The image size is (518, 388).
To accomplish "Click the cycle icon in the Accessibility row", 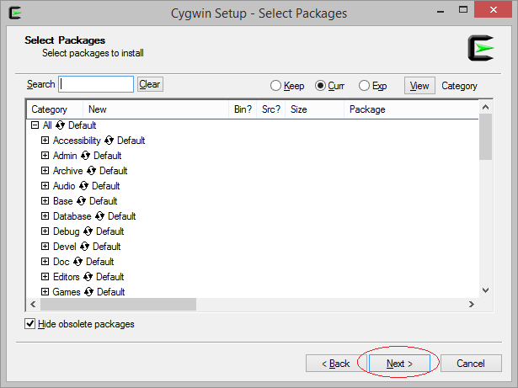I will [109, 141].
